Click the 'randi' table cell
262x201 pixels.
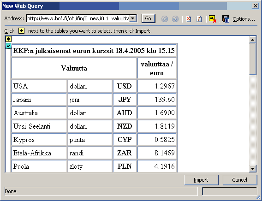tap(90, 153)
